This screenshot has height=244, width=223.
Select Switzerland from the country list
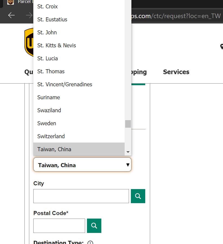coord(51,136)
